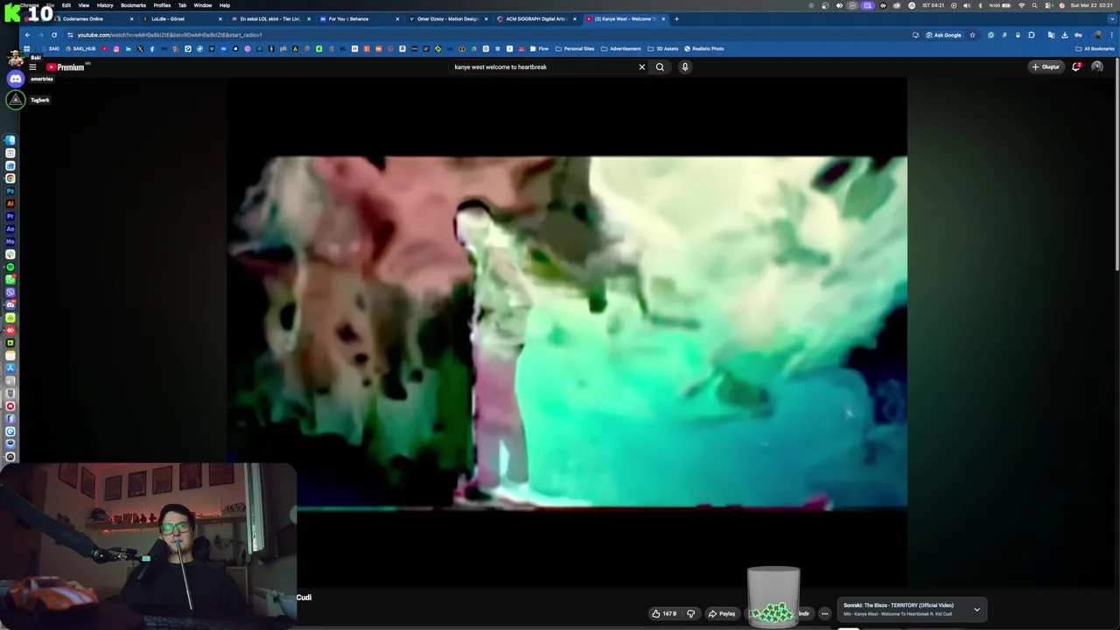Open Wi-Fi status in menu bar
This screenshot has width=1120, height=630.
click(1021, 5)
